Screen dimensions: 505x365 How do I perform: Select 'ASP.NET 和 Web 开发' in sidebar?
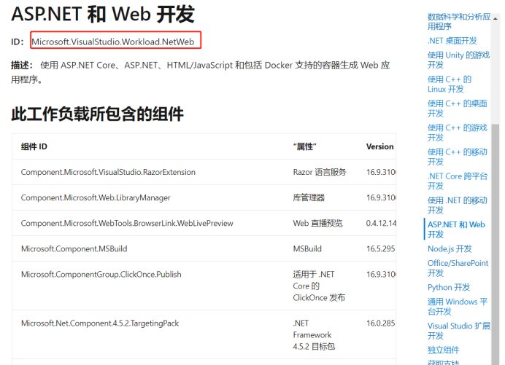coord(456,229)
